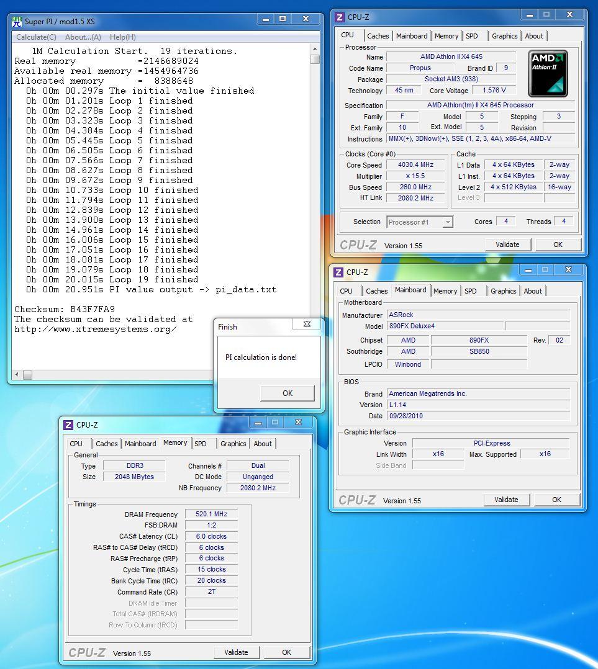Click the Command Rate value 2T

click(x=211, y=592)
